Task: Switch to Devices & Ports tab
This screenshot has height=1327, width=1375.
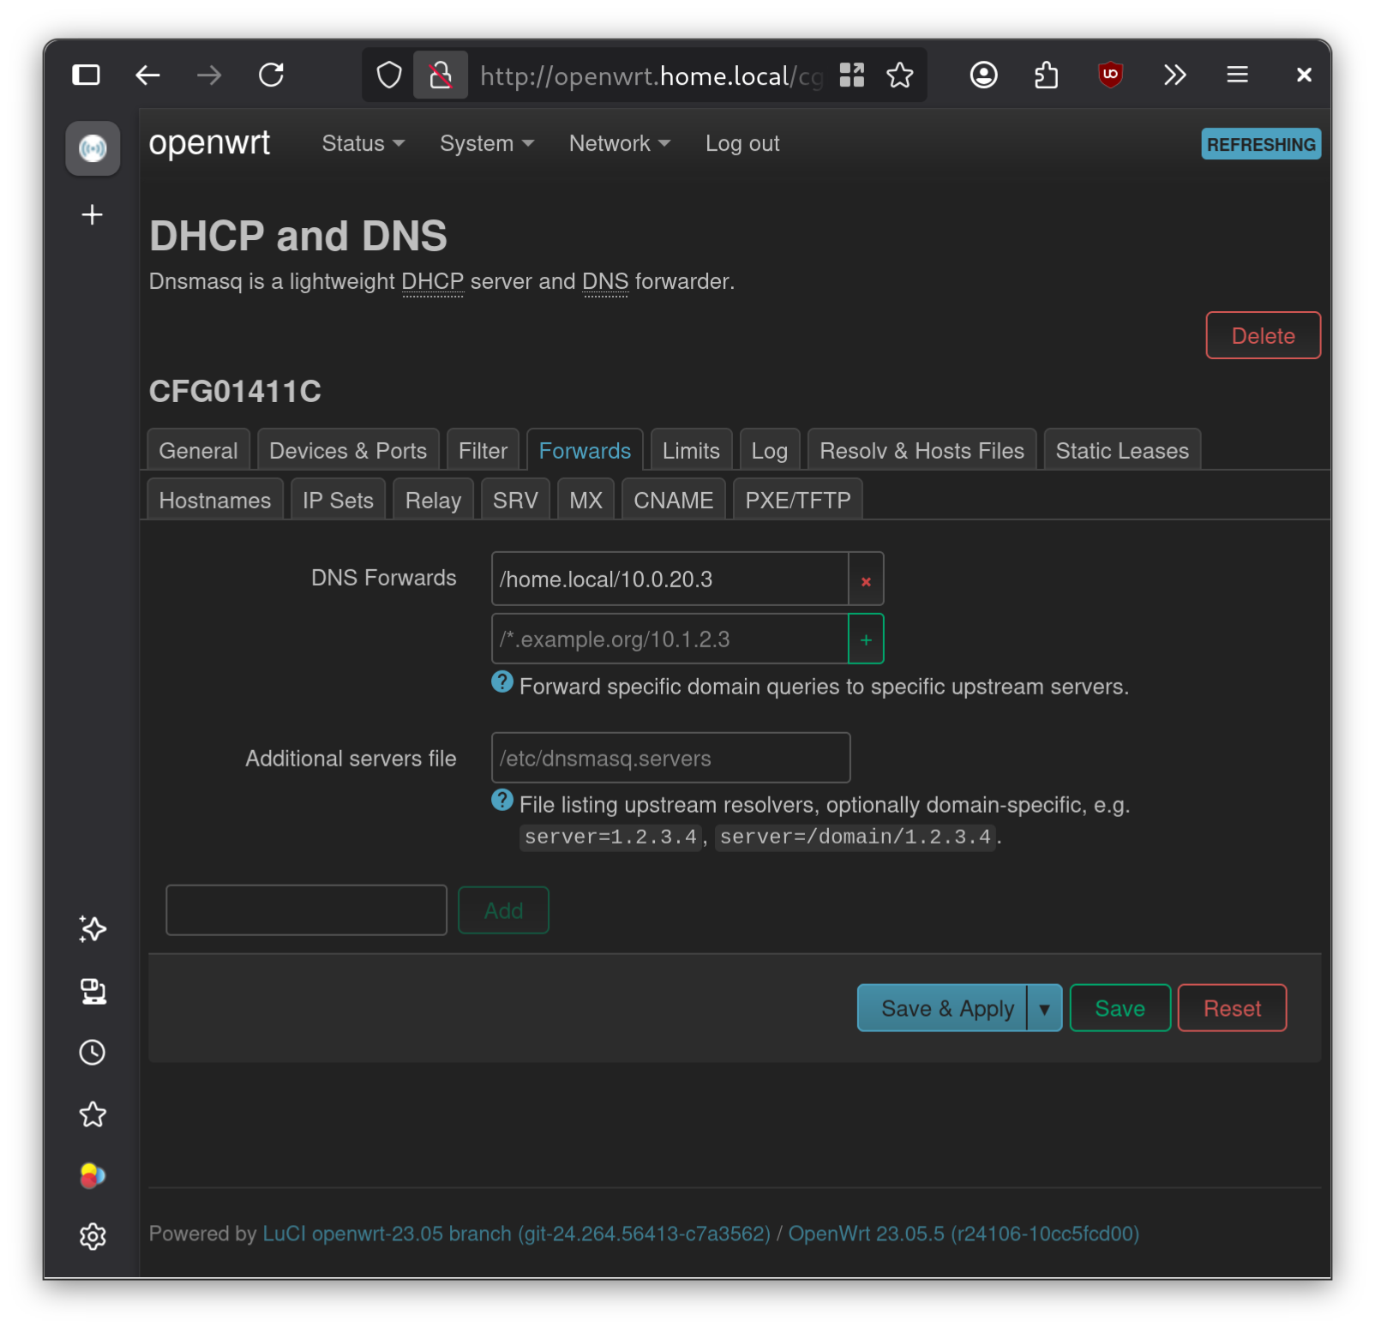Action: (348, 451)
